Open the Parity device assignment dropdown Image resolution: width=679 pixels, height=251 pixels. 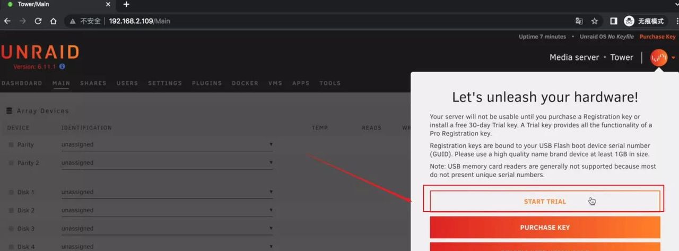pyautogui.click(x=167, y=144)
